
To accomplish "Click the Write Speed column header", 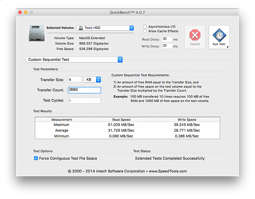I will point(187,119).
